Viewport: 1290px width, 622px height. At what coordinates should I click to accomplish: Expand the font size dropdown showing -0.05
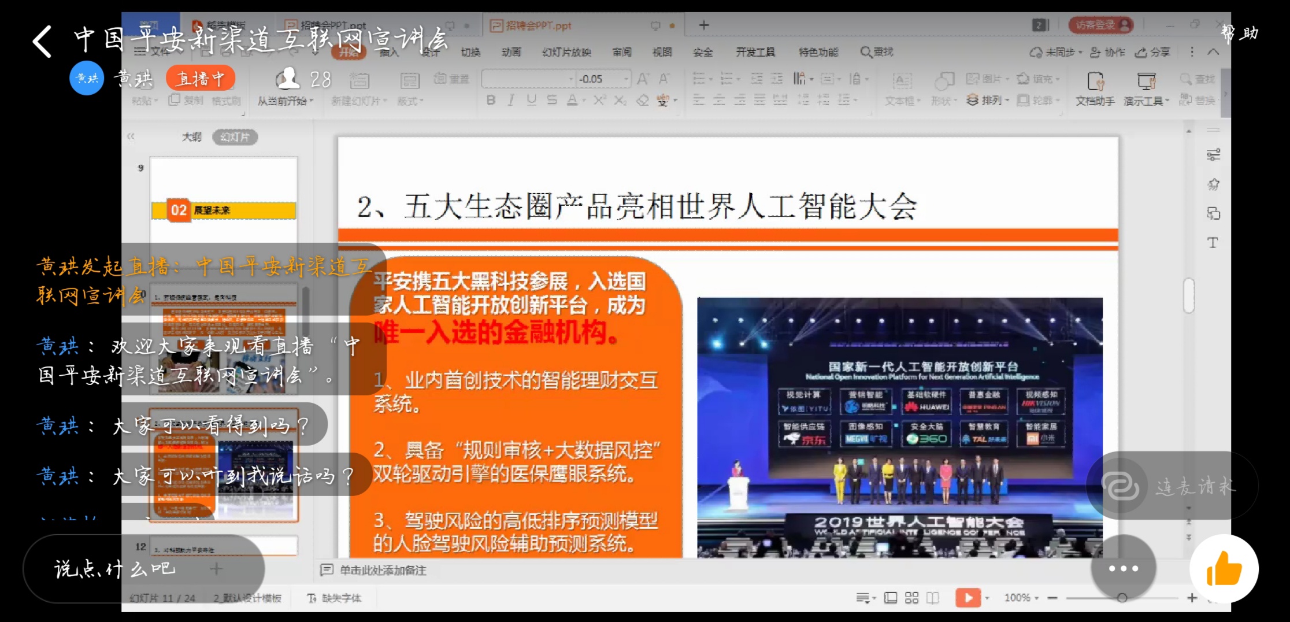click(626, 79)
